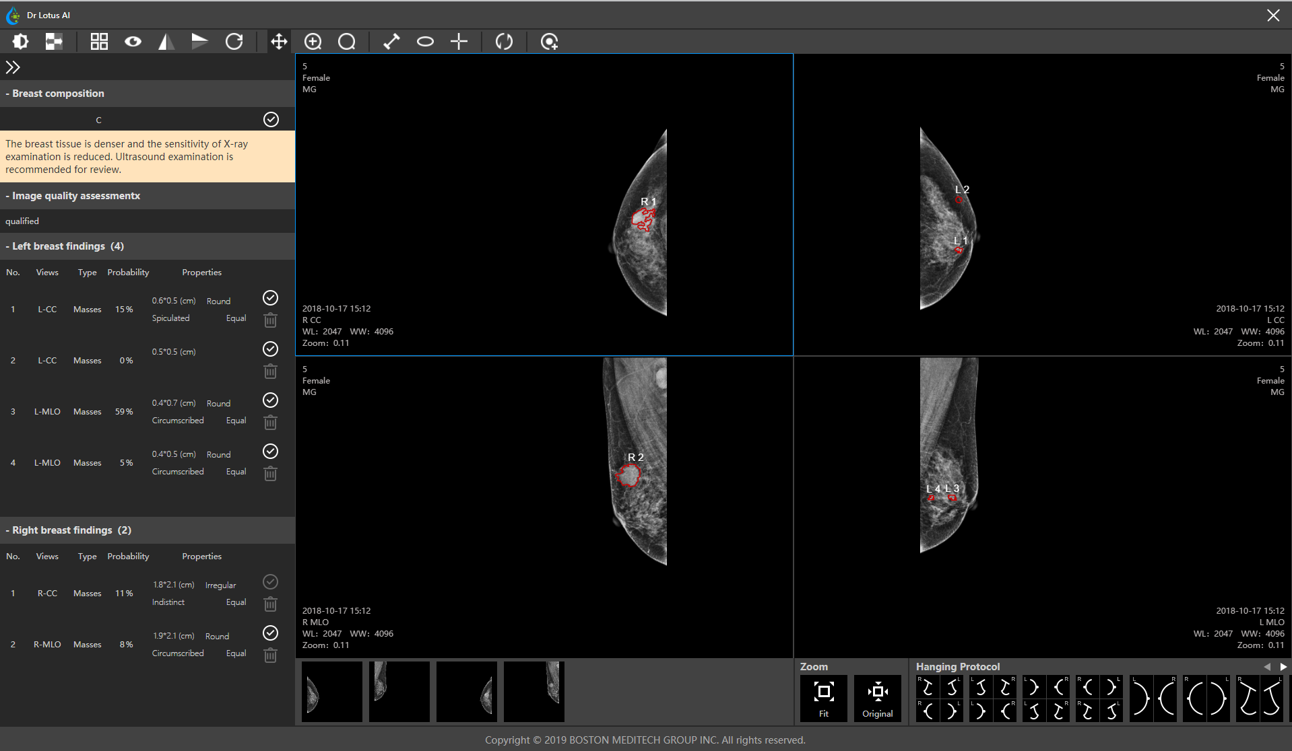The width and height of the screenshot is (1292, 751).
Task: Click the grid layout icon in toolbar
Action: point(99,42)
